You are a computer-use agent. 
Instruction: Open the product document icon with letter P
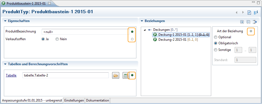pyautogui.click(x=249, y=12)
